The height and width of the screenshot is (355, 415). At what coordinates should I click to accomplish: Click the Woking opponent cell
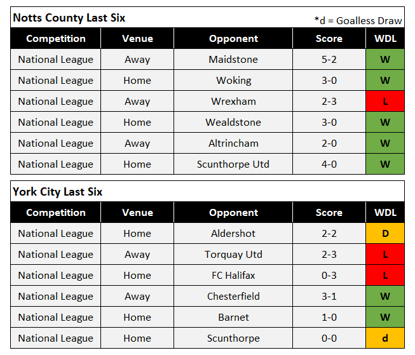pos(233,81)
